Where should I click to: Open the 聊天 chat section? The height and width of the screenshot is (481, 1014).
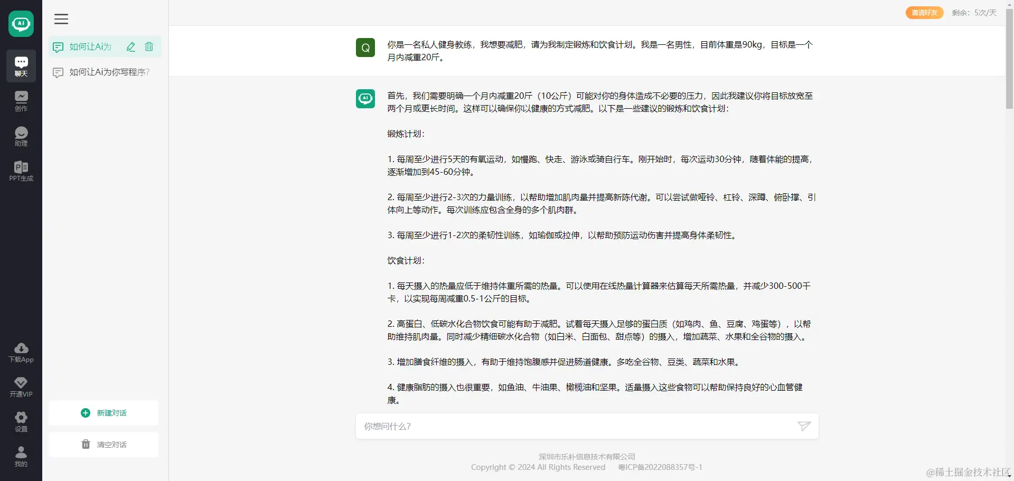tap(21, 66)
